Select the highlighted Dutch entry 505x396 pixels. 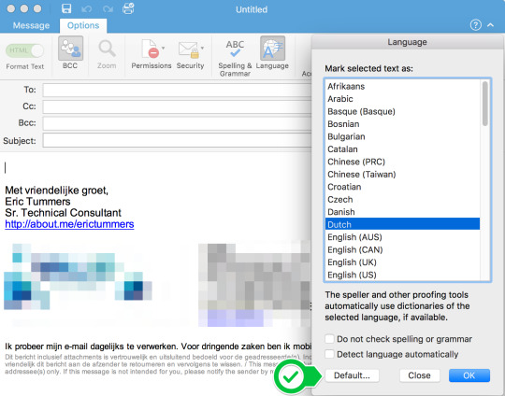(x=402, y=224)
